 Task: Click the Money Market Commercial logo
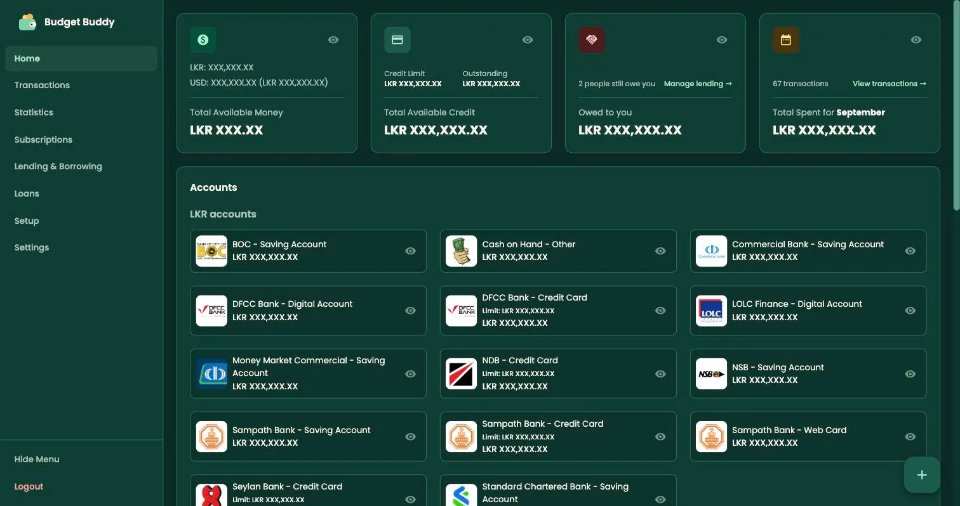(211, 373)
